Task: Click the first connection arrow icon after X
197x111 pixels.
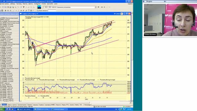Action: [102, 7]
